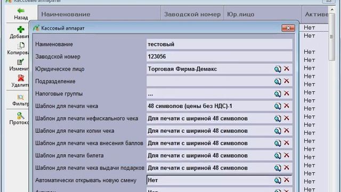Clear the Юридическое лицо field

click(x=287, y=69)
